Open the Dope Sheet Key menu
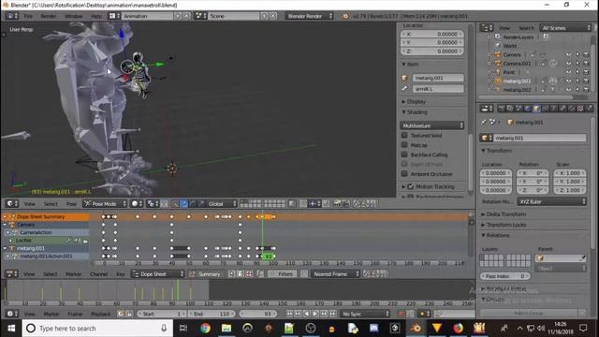The width and height of the screenshot is (599, 337). coord(121,274)
